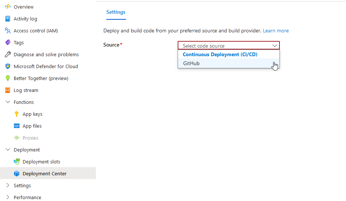Select the Access control people icon

point(8,31)
